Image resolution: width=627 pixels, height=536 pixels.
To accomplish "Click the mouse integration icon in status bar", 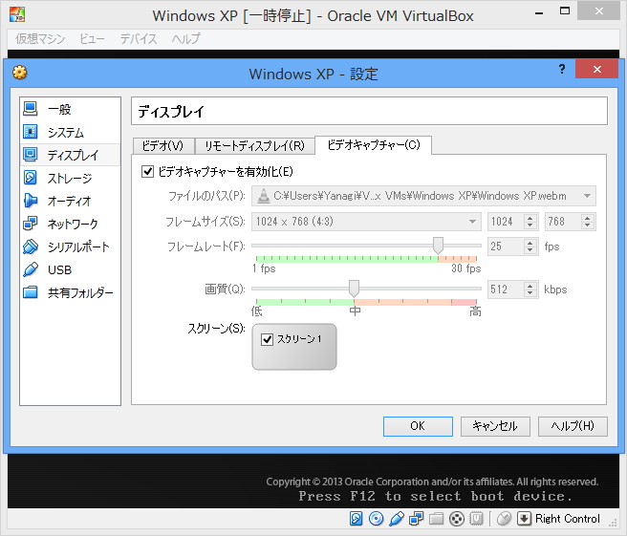I will (505, 519).
